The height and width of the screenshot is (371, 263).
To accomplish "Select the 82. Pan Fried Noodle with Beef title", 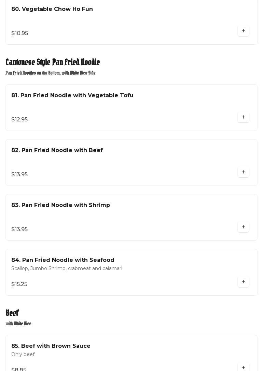I will click(x=57, y=150).
